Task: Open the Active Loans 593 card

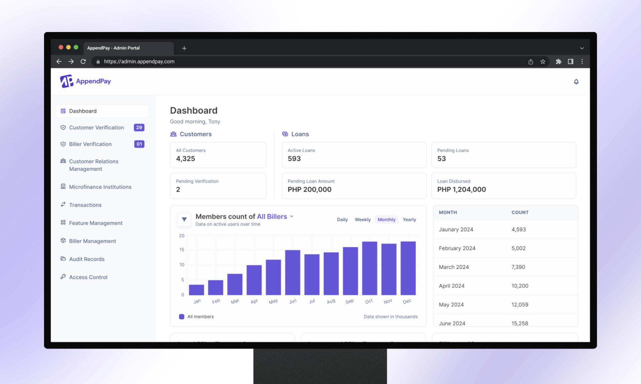Action: coord(354,155)
